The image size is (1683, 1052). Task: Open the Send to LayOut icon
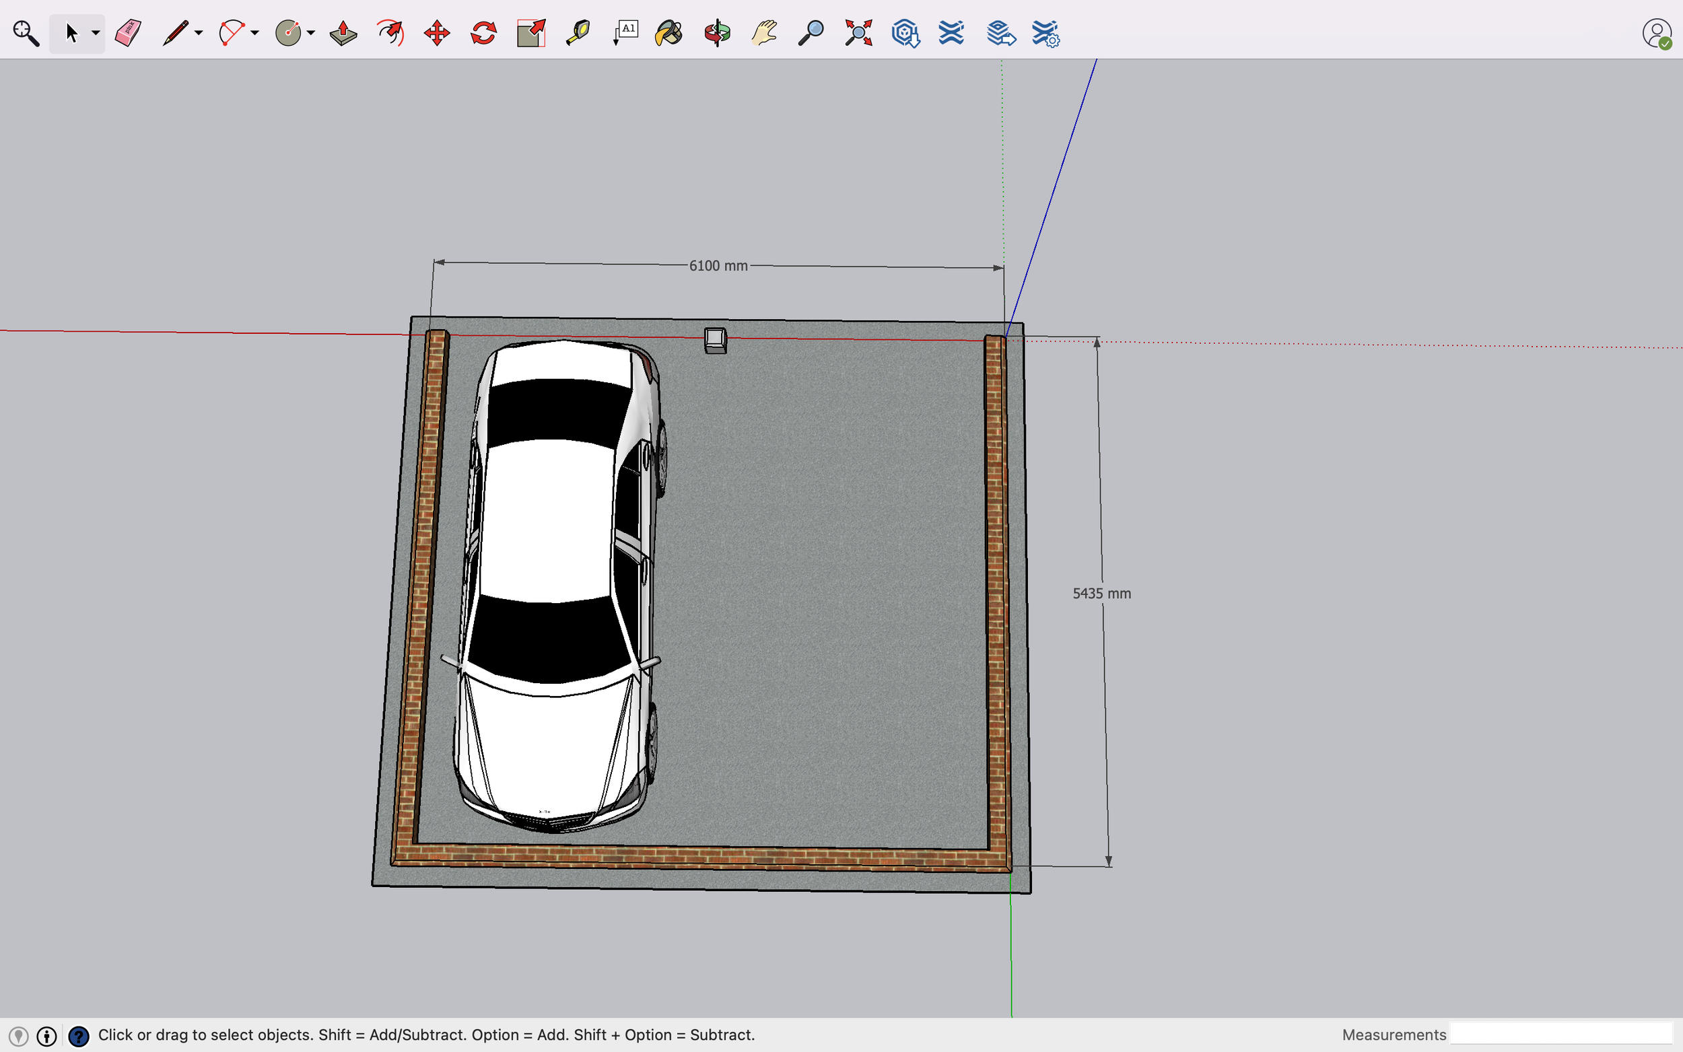(x=1000, y=33)
